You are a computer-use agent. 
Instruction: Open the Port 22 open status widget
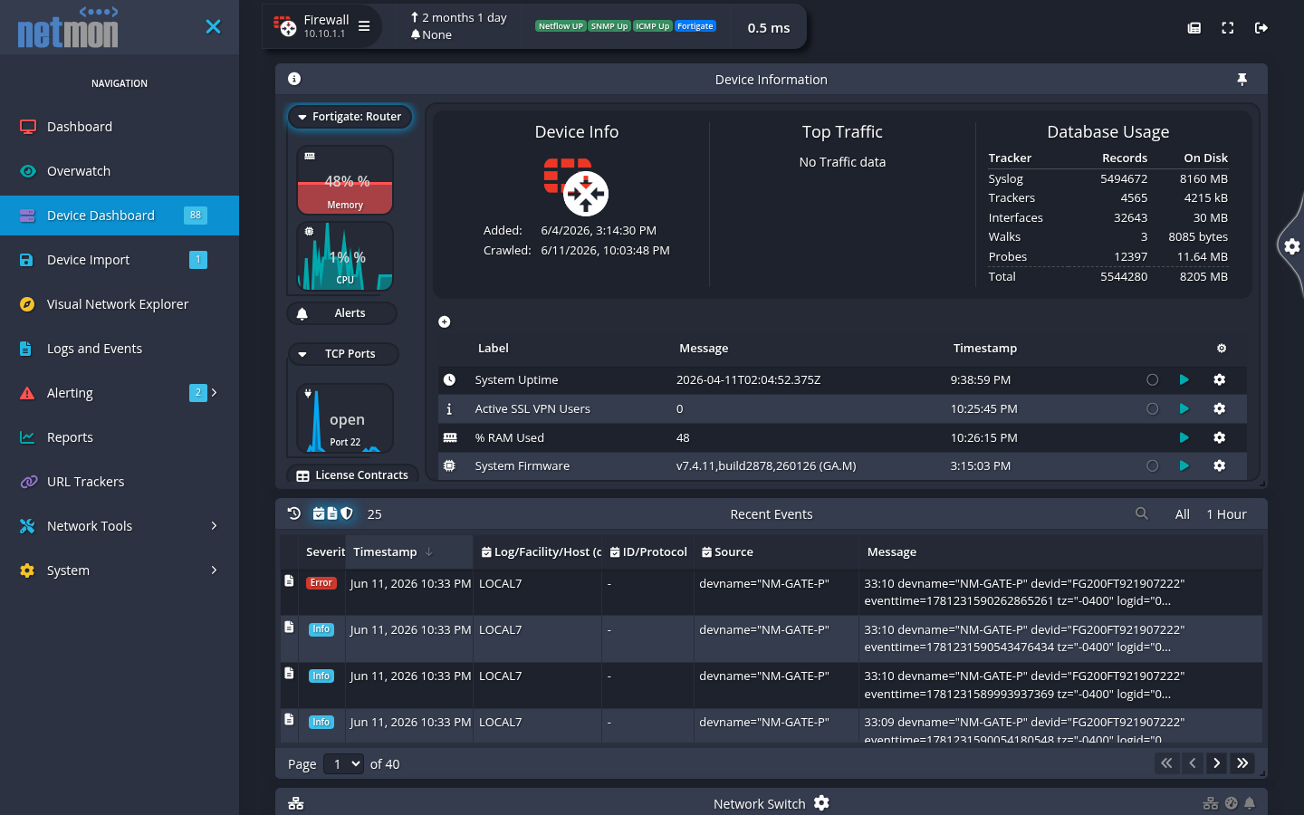[x=345, y=418]
